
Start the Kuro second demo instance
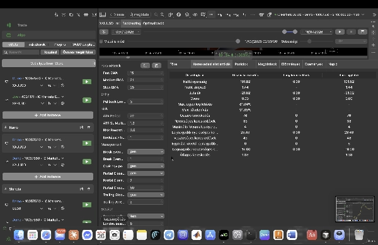(x=87, y=161)
